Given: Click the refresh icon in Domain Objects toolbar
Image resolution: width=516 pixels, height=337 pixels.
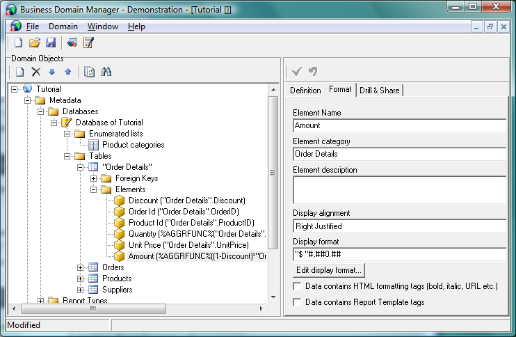Looking at the screenshot, I should [89, 71].
